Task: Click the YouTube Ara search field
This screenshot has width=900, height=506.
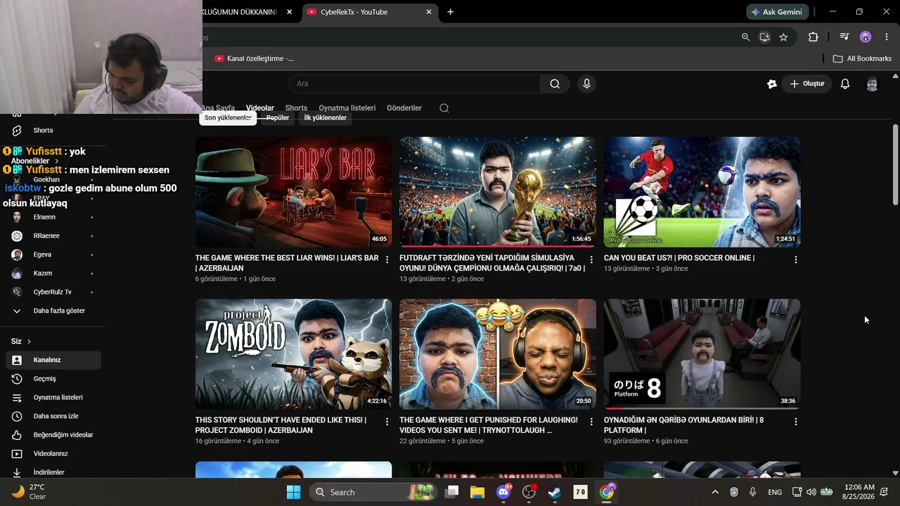Action: (415, 84)
